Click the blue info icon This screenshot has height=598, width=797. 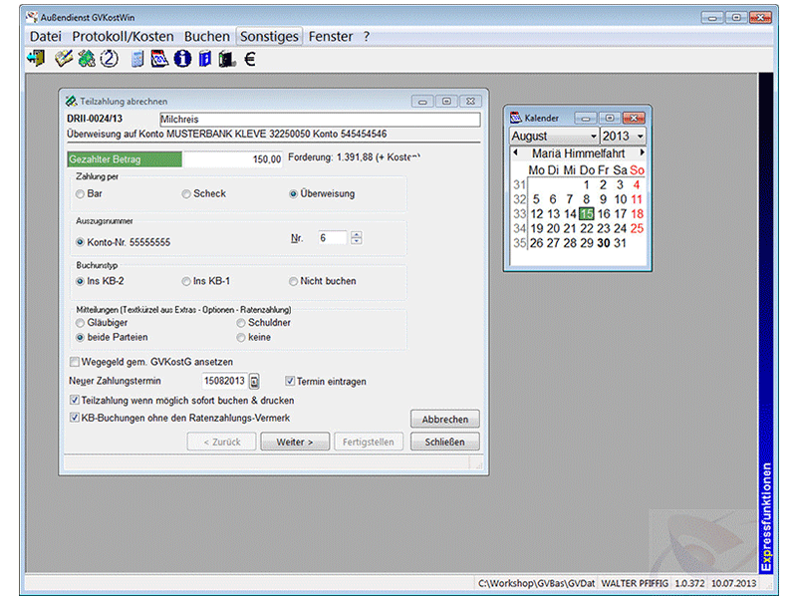point(182,59)
